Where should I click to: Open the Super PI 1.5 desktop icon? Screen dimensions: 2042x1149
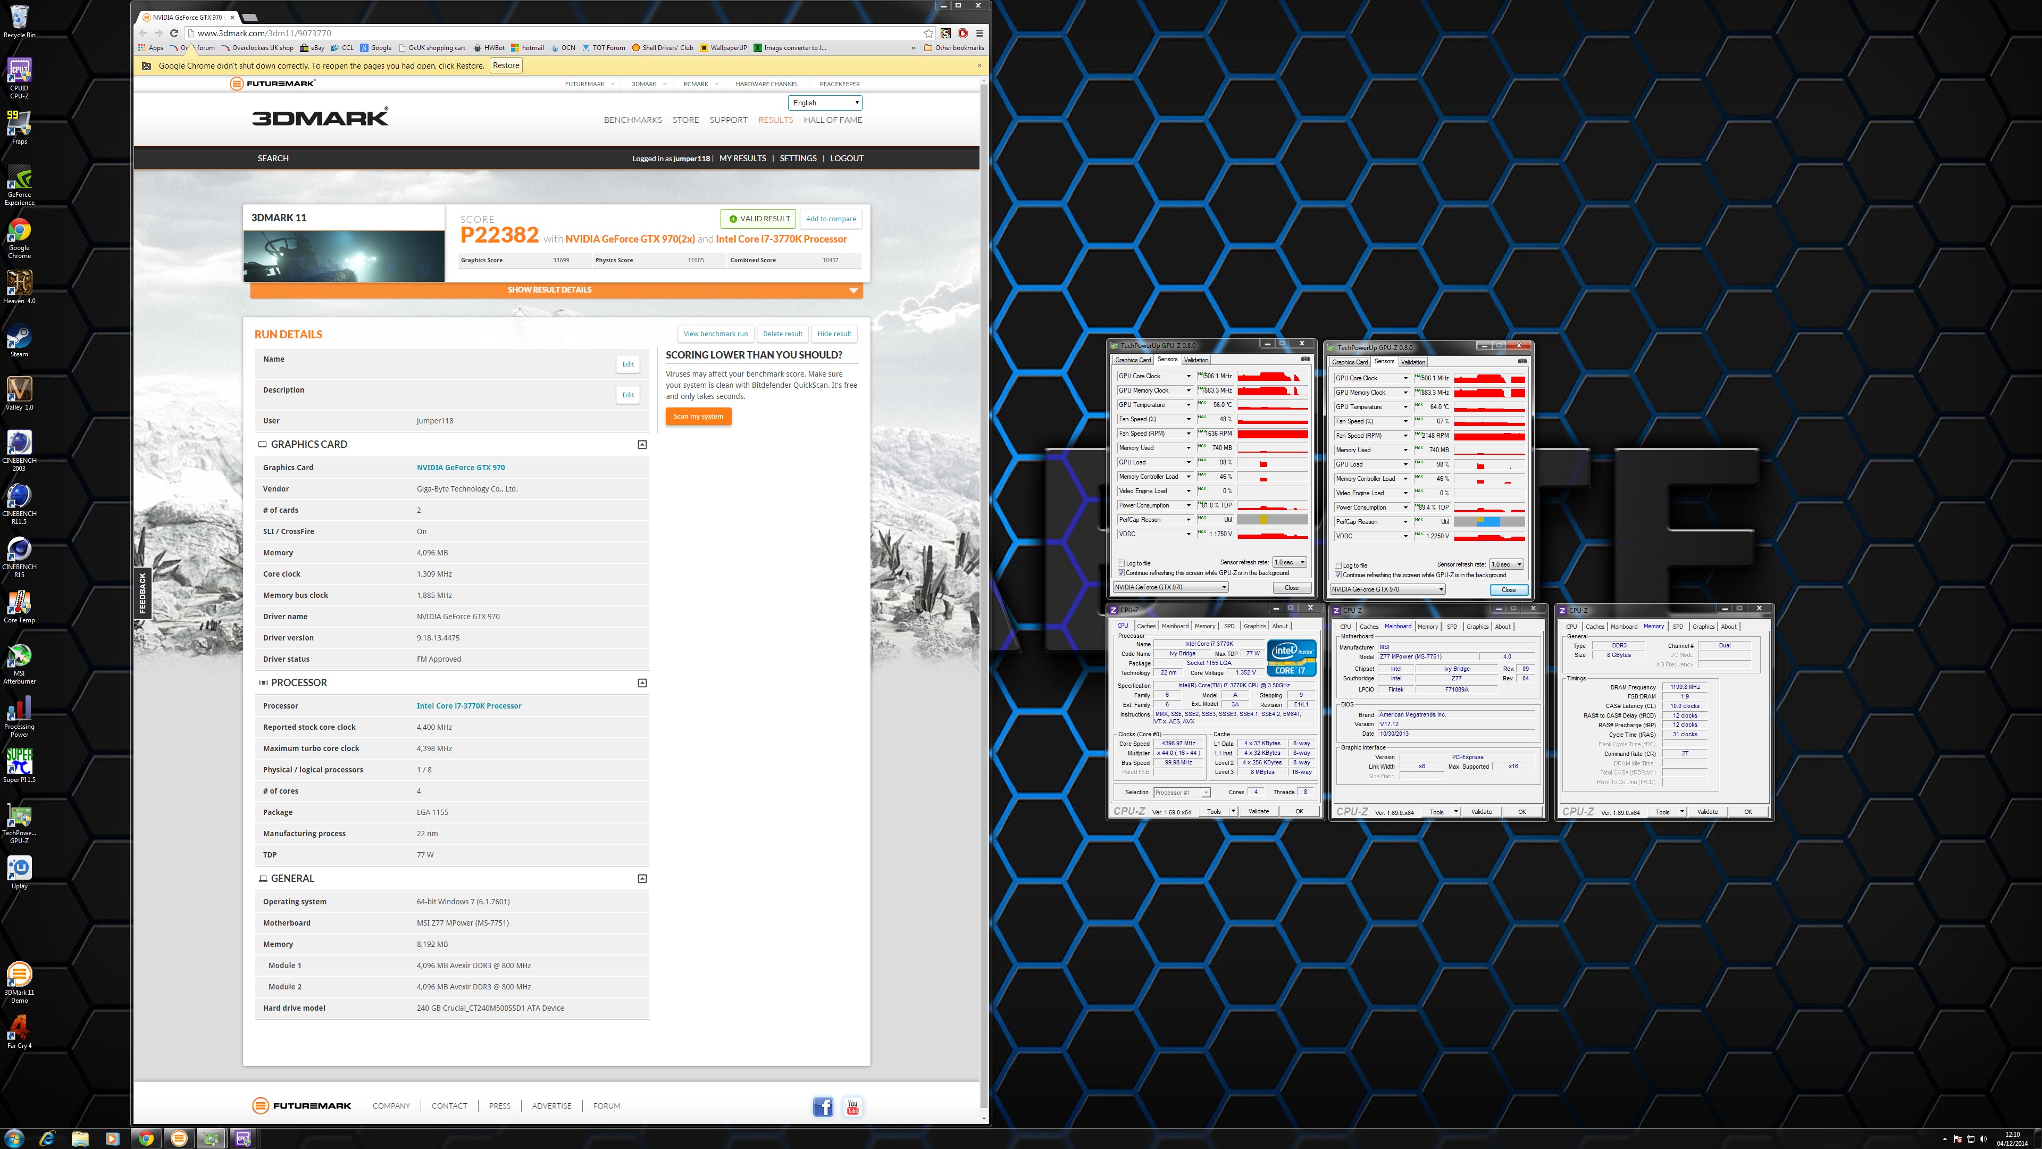(x=19, y=765)
